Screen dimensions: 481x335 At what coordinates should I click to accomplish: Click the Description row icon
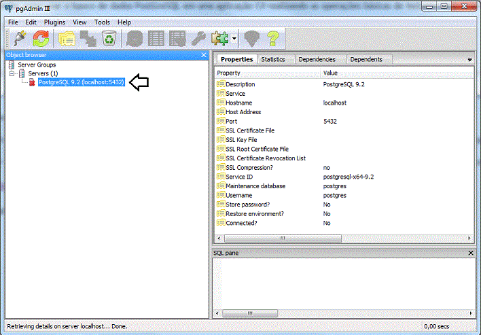pos(221,84)
